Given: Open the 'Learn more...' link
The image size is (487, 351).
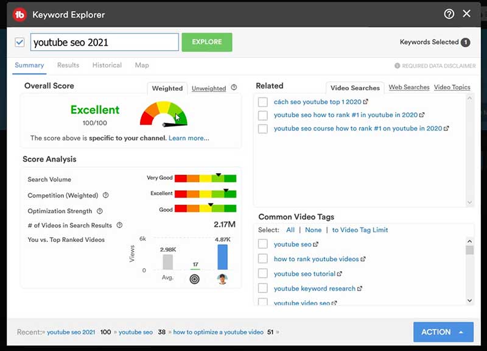Looking at the screenshot, I should pos(189,138).
